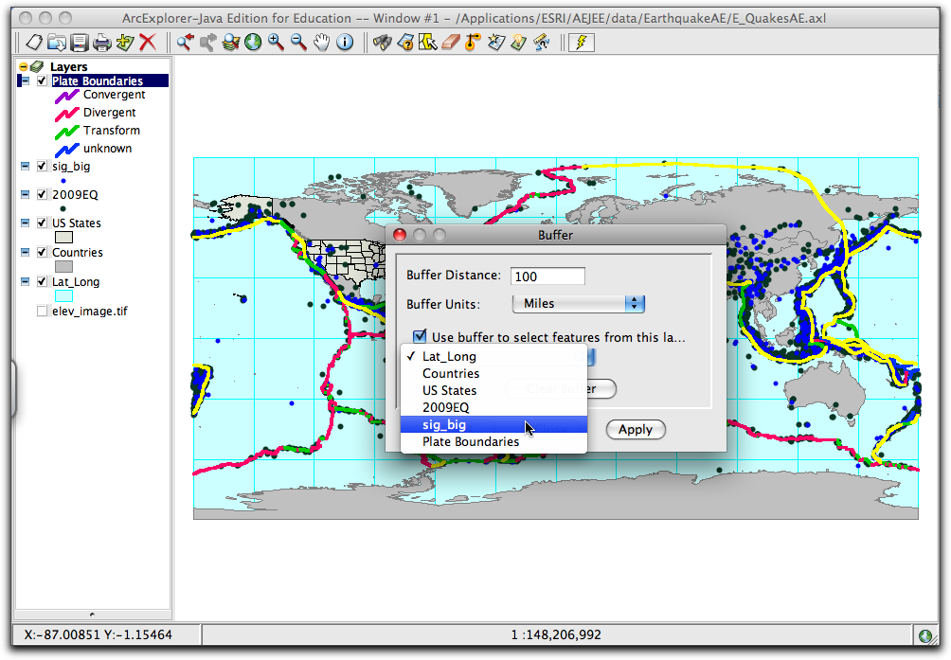951x660 pixels.
Task: Click the Lat_Long cyan legend swatch
Action: [x=63, y=295]
